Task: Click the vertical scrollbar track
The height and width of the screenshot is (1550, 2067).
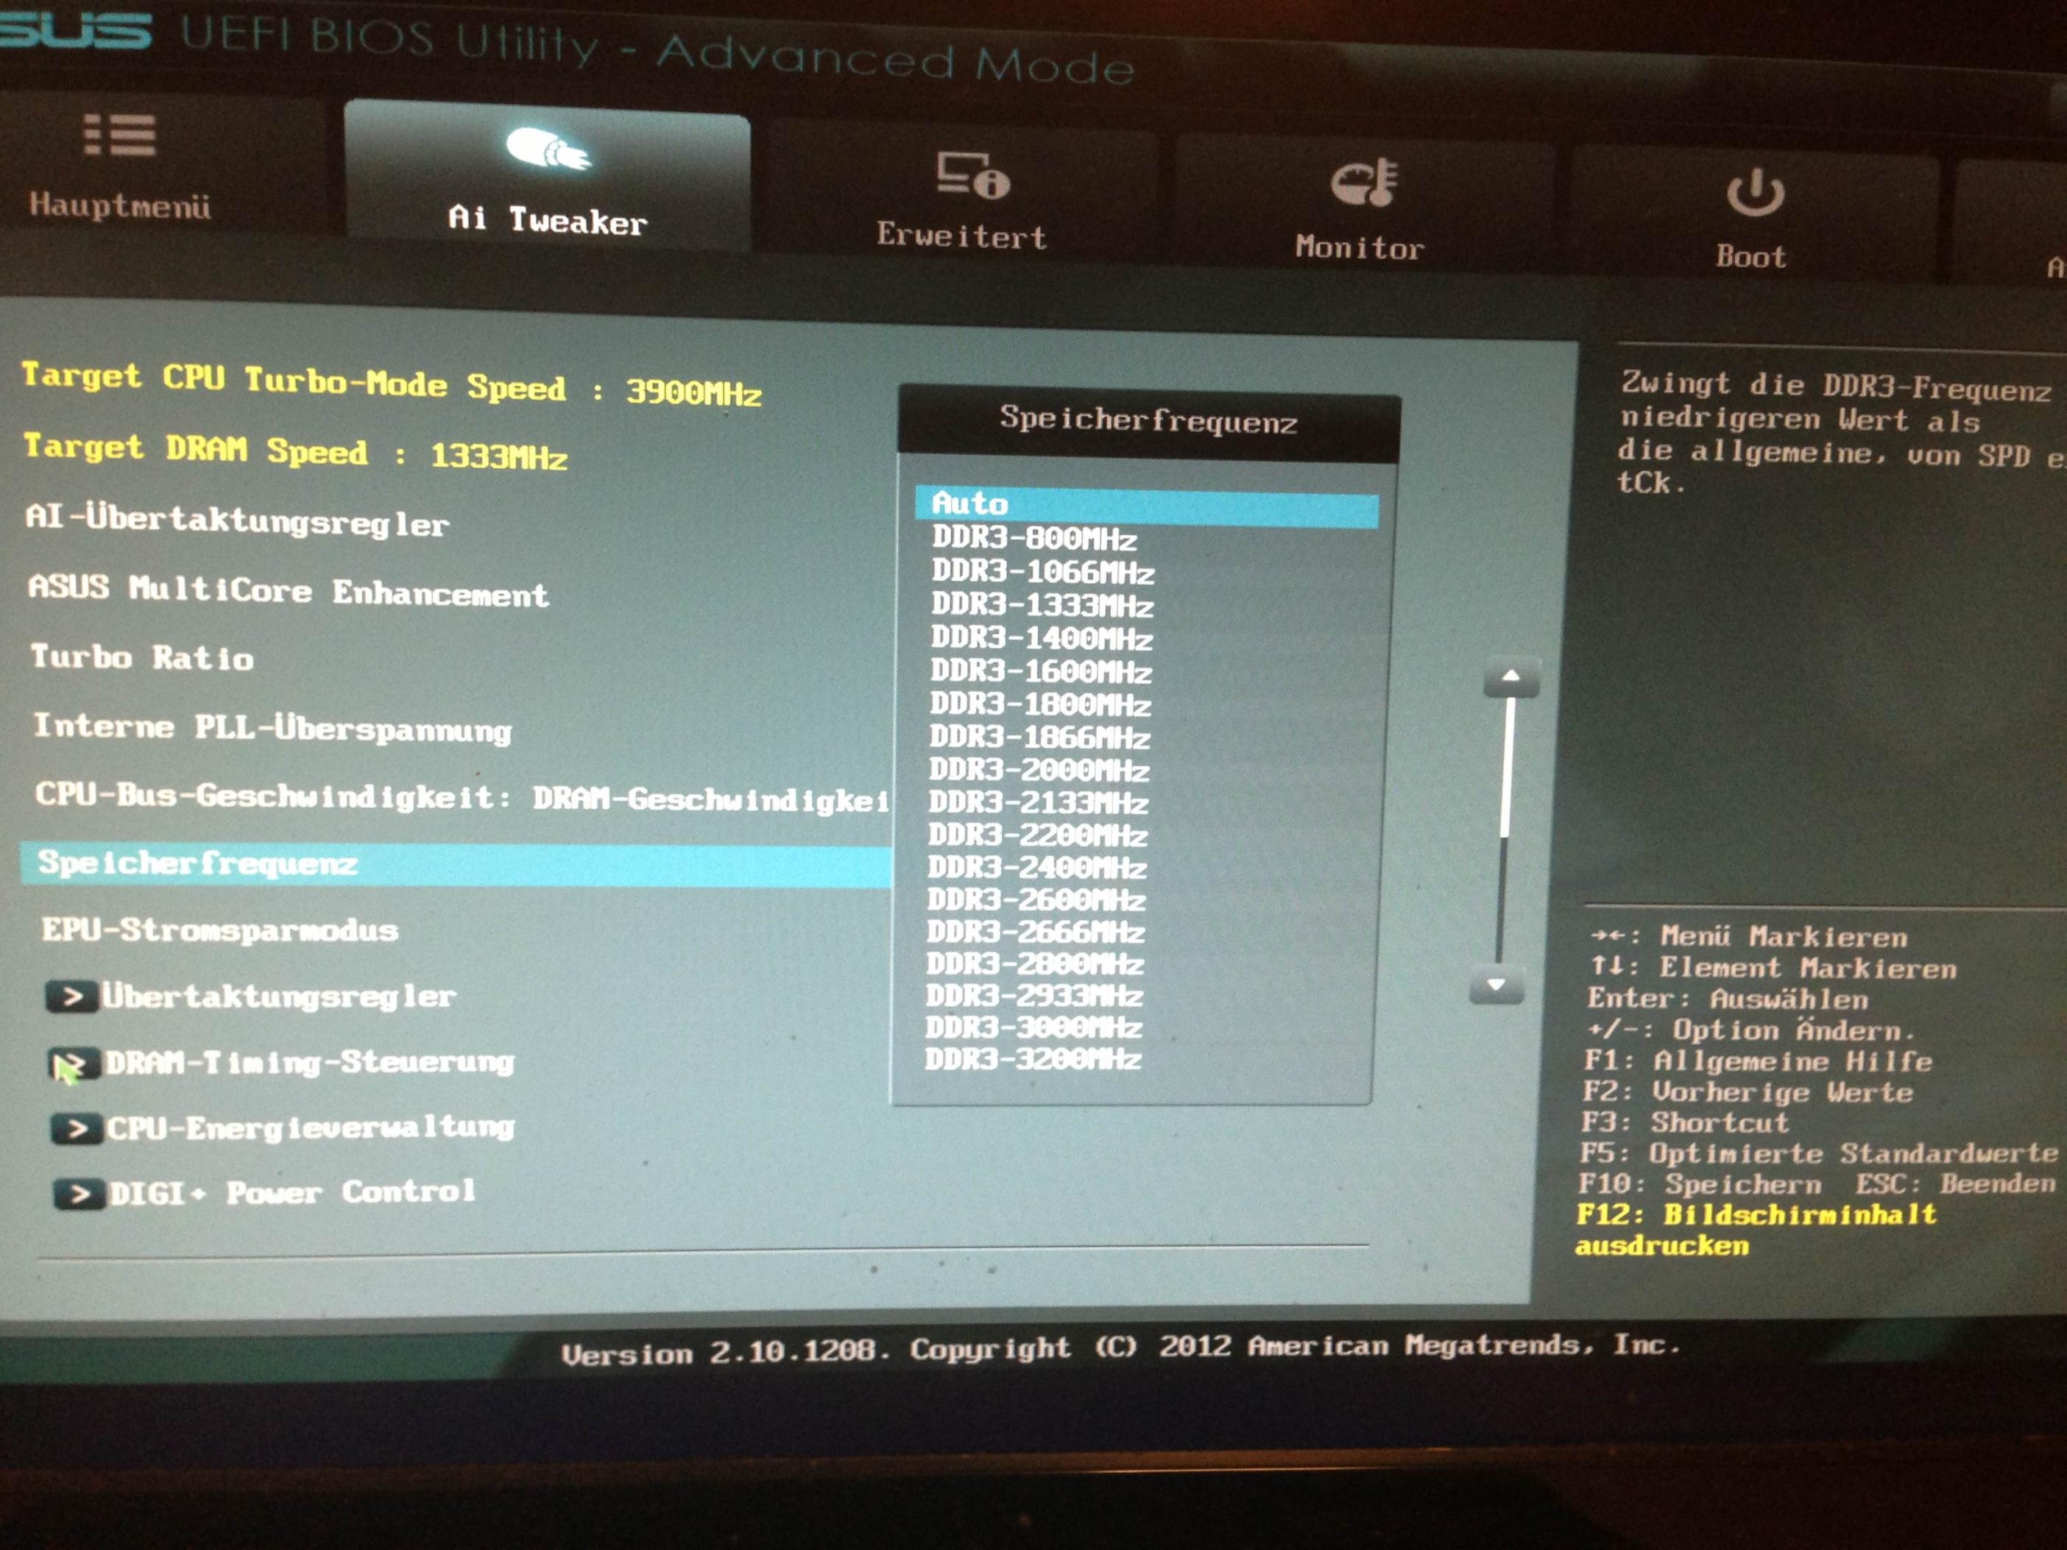Action: click(1502, 897)
